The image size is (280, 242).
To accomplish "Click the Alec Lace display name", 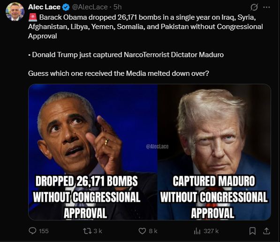I will pos(44,7).
